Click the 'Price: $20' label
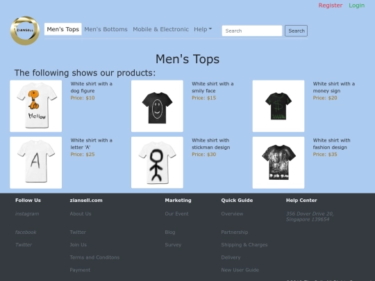The height and width of the screenshot is (281, 375). click(x=325, y=98)
